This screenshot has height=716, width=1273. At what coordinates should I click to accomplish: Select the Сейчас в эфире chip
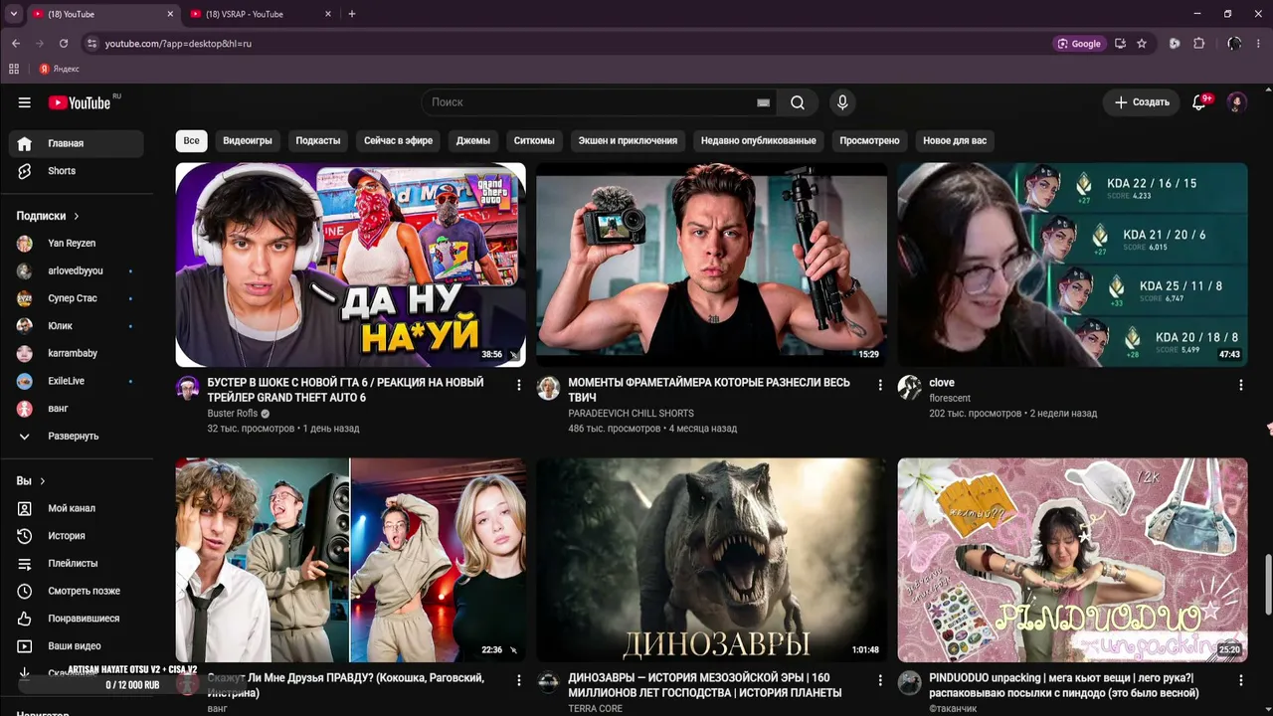point(398,141)
